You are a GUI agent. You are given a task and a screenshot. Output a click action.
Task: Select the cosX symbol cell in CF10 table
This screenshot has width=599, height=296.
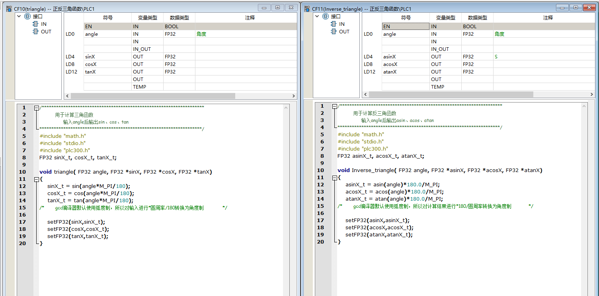(x=107, y=64)
